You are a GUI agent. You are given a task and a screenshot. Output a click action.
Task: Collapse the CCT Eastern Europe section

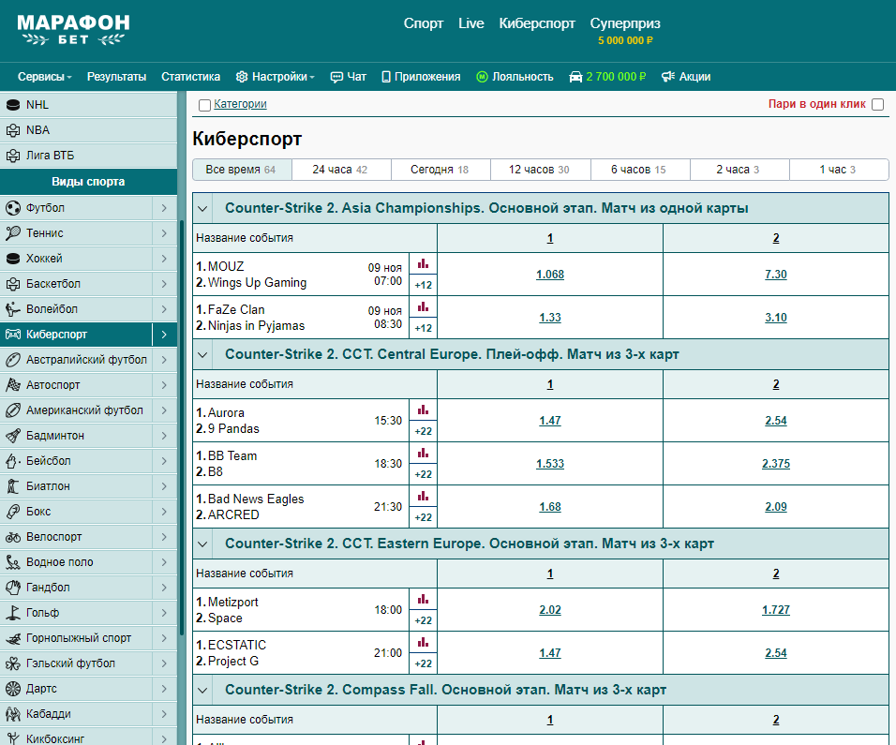coord(202,544)
